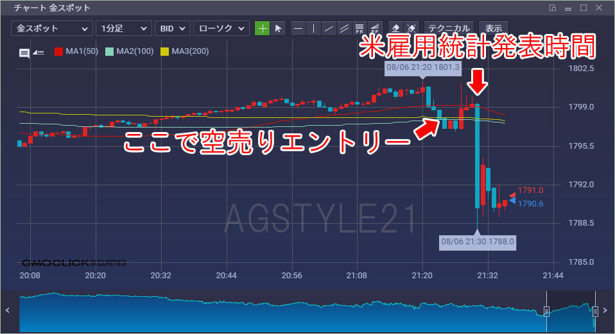Viewport: 615px width, 334px height.
Task: Minimize the chart window
Action: (568, 8)
